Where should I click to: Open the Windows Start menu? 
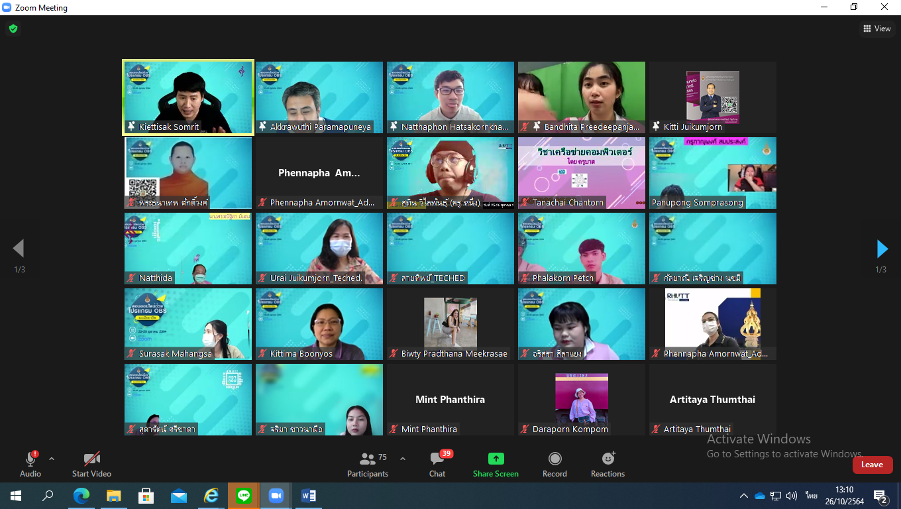coord(16,496)
